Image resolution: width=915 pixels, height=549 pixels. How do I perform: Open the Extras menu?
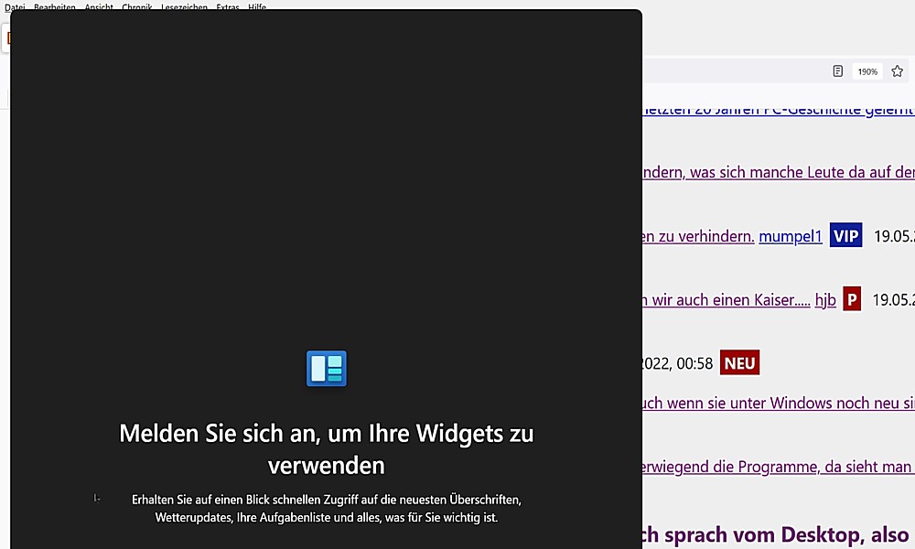228,7
